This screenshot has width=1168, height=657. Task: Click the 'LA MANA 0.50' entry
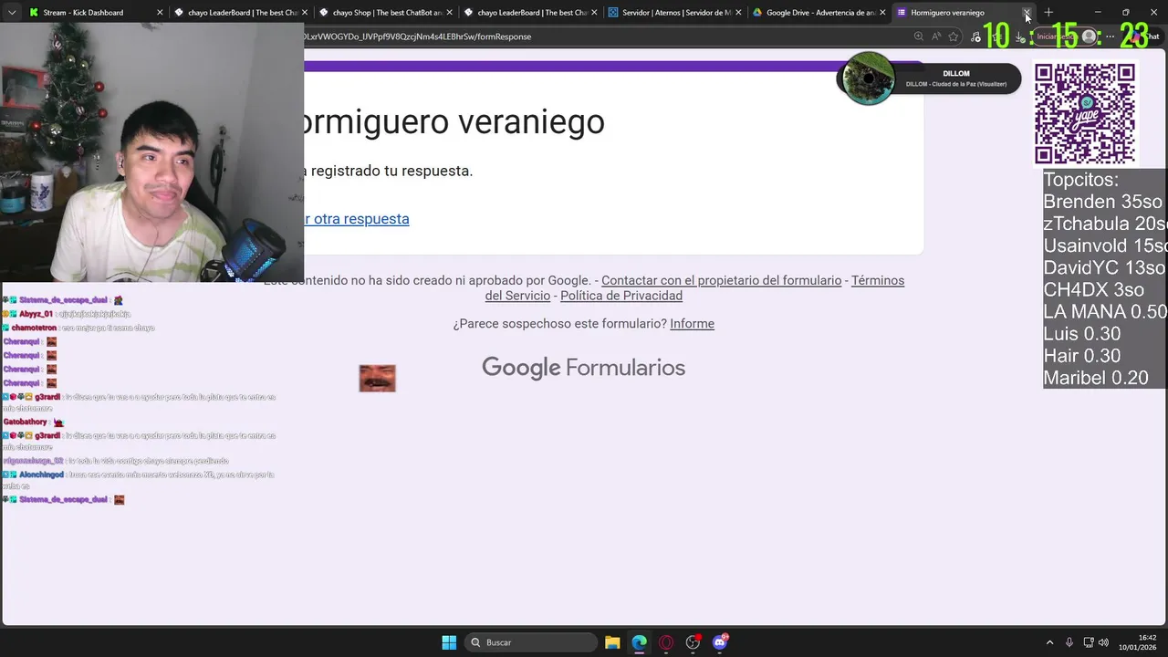click(x=1105, y=311)
